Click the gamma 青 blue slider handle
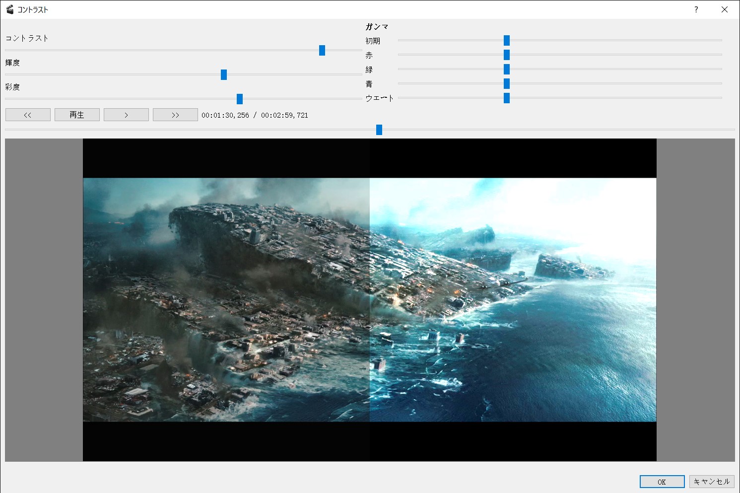Screen dimensions: 740x493 coord(507,83)
